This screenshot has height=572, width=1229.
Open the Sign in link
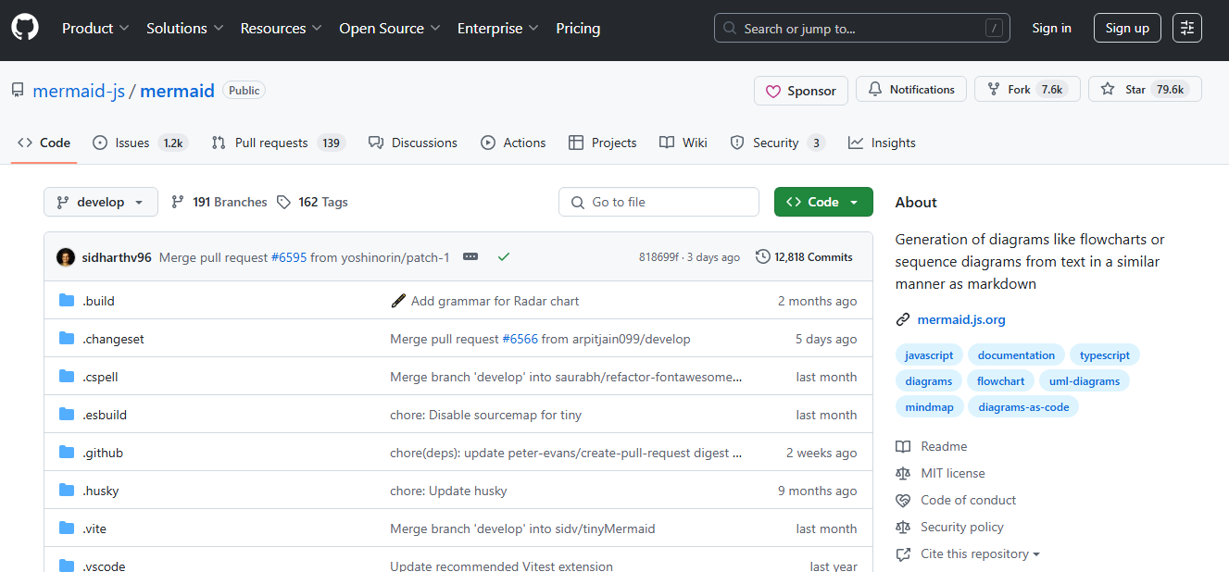click(1051, 28)
